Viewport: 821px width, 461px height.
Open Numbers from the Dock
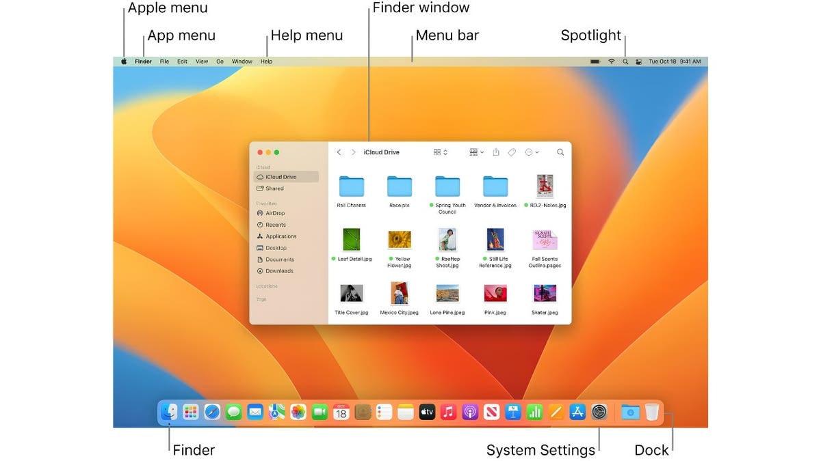pos(534,412)
